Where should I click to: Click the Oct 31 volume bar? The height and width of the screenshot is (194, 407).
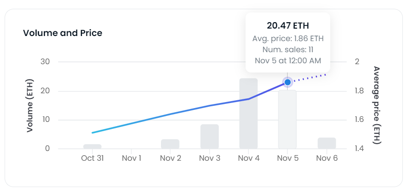pyautogui.click(x=92, y=146)
